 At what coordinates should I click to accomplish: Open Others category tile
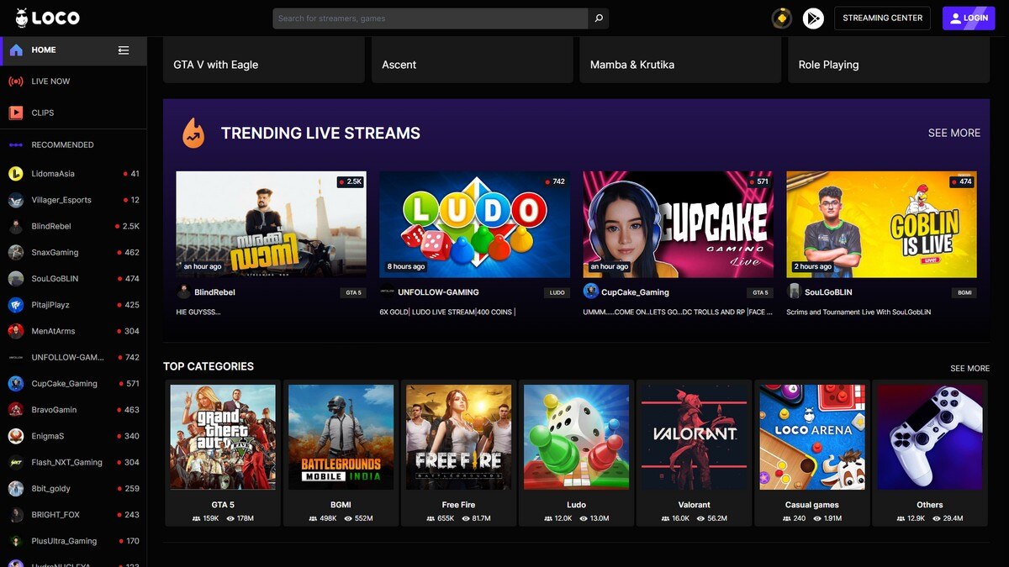click(929, 453)
